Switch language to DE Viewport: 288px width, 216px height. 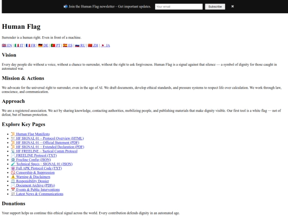point(43,45)
